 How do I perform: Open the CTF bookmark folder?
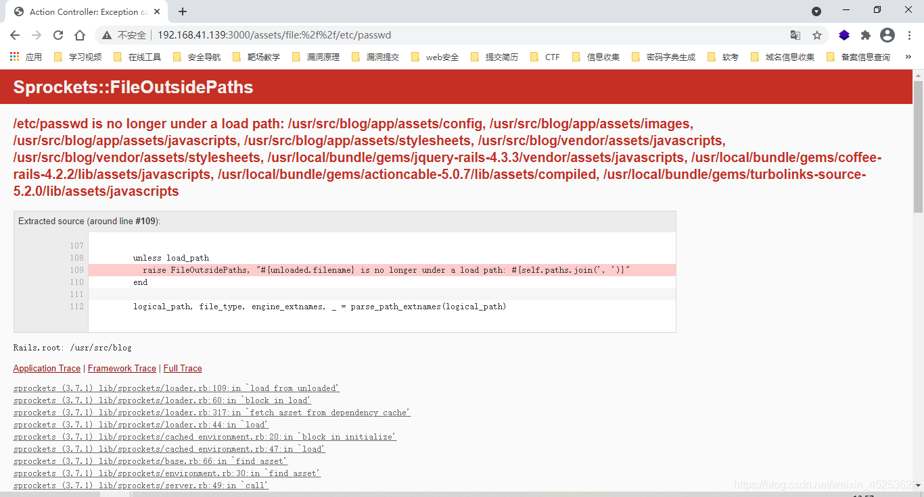(x=545, y=57)
